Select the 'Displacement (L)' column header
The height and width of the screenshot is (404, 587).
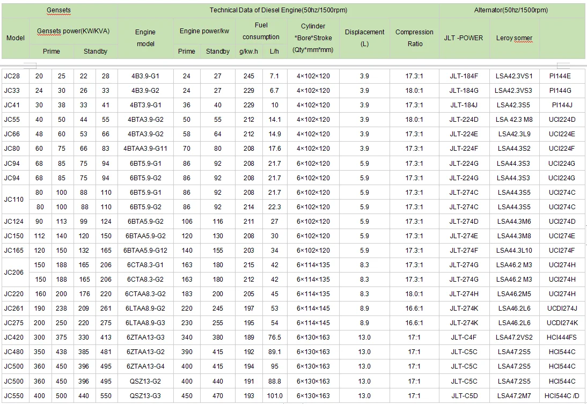click(365, 38)
